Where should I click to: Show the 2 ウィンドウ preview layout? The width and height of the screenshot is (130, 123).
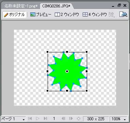[x=67, y=15]
